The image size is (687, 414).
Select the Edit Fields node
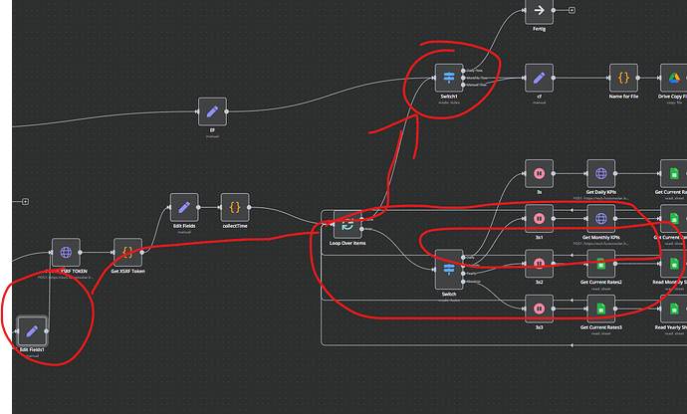tap(184, 207)
